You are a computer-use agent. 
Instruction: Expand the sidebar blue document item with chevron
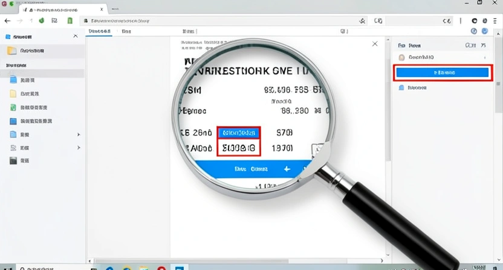79,134
